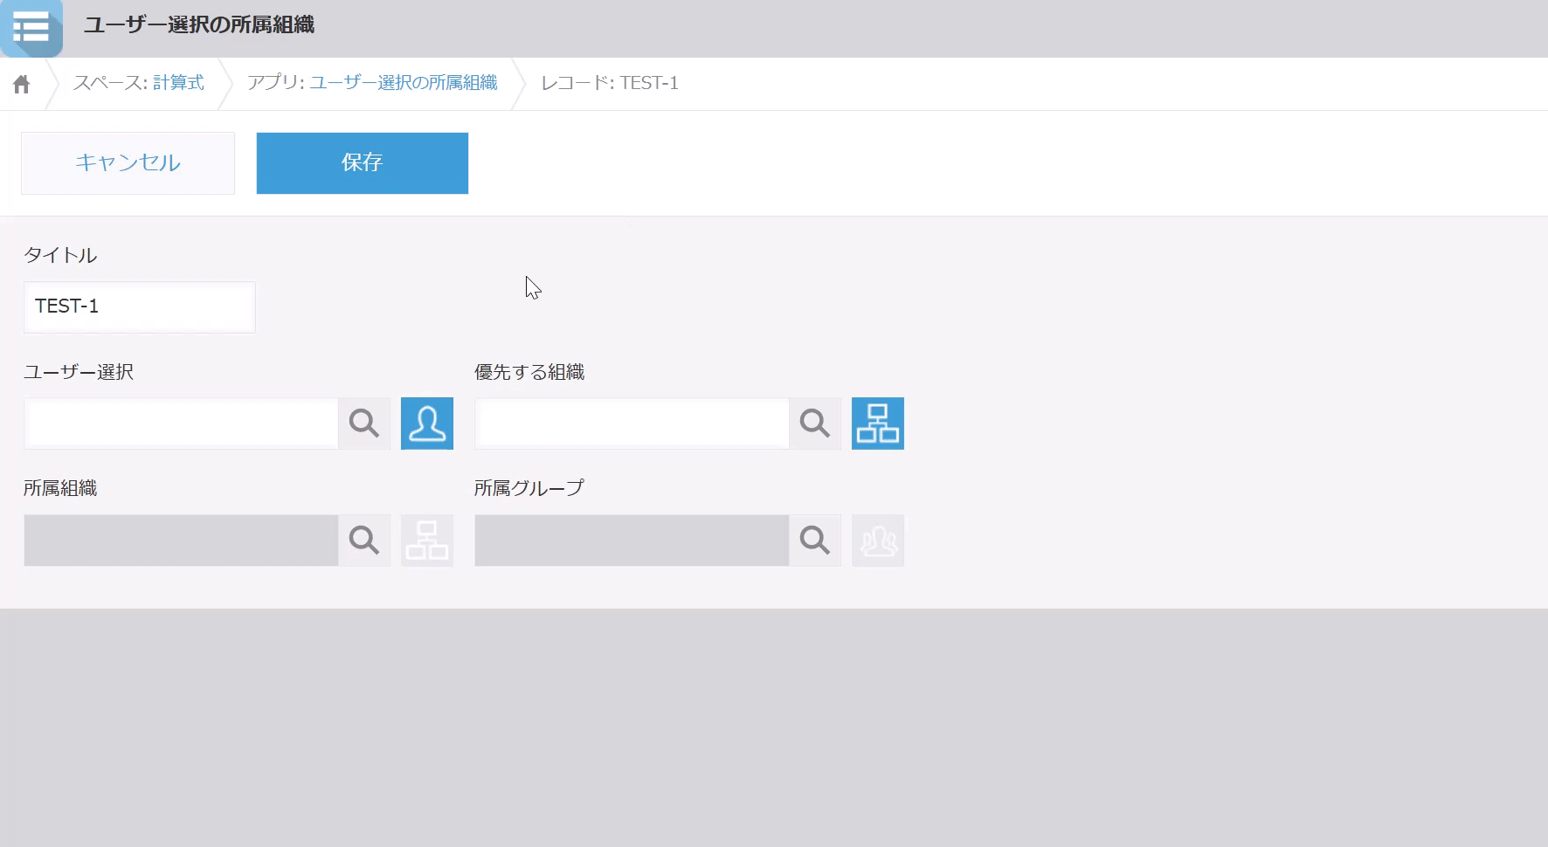The width and height of the screenshot is (1548, 847).
Task: Click the レコード: TEST-1 breadcrumb item
Action: tap(609, 83)
